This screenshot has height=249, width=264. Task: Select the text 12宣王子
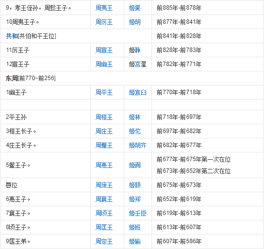(18, 64)
